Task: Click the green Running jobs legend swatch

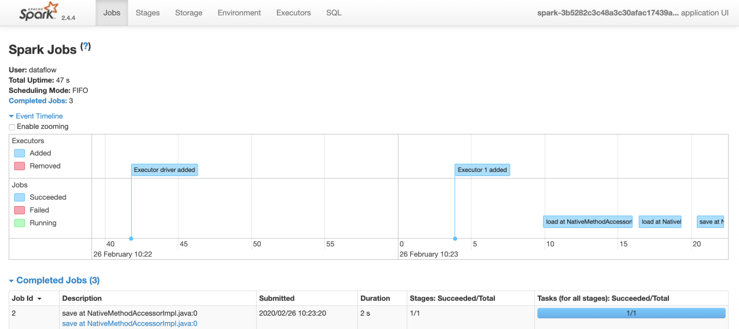Action: tap(20, 223)
